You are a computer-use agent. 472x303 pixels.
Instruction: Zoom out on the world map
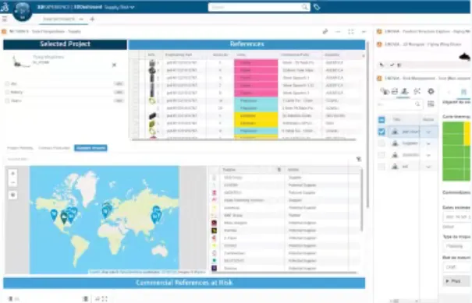(12, 182)
